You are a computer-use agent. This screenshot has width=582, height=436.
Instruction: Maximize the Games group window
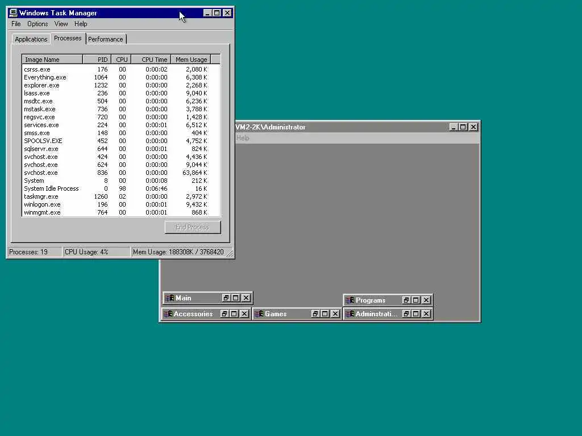click(x=325, y=314)
